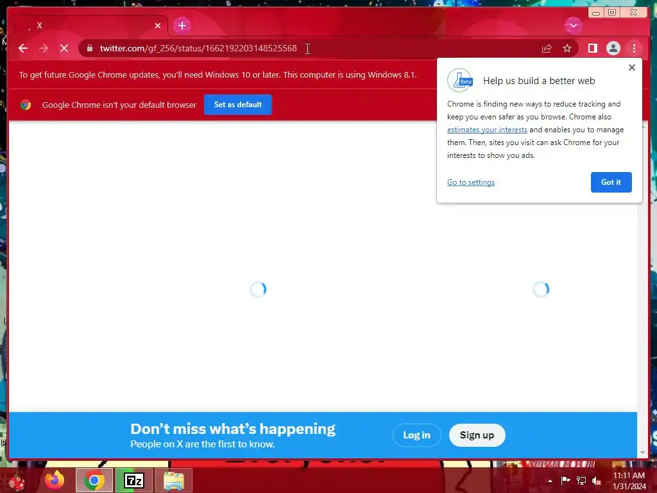This screenshot has height=493, width=657.
Task: Click the muted volume tray icon
Action: (x=597, y=481)
